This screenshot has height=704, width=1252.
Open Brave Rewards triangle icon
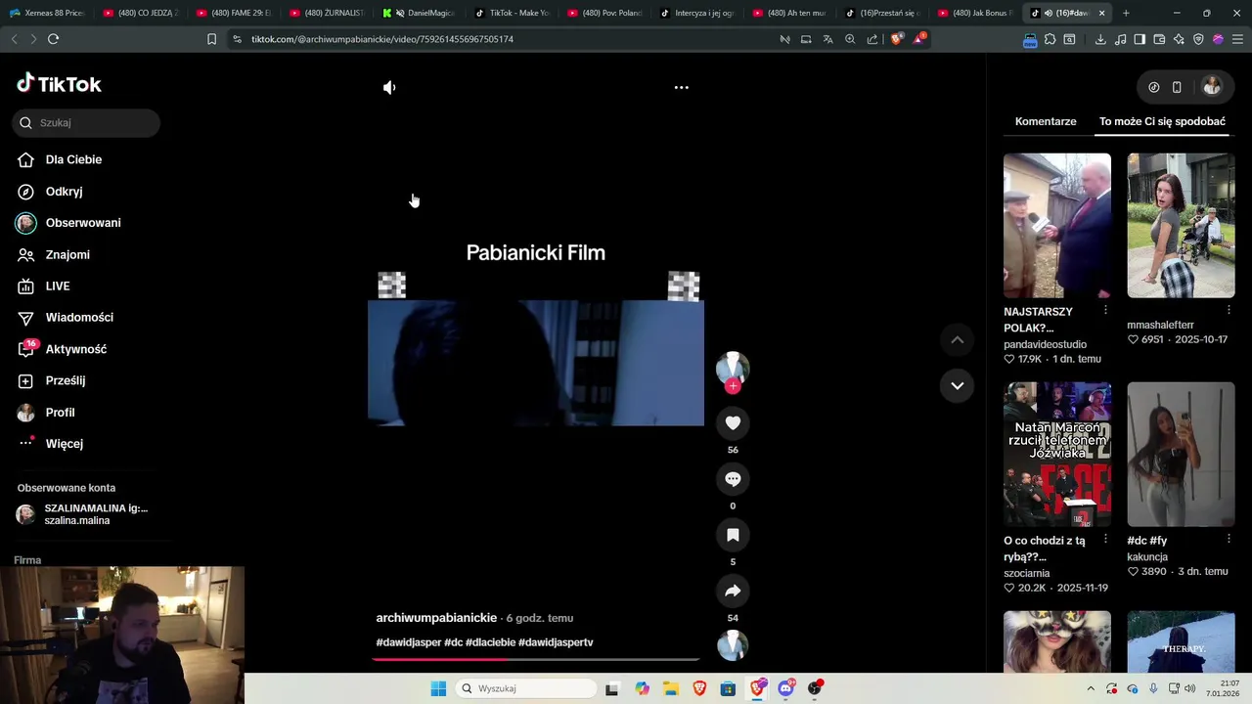(x=918, y=39)
